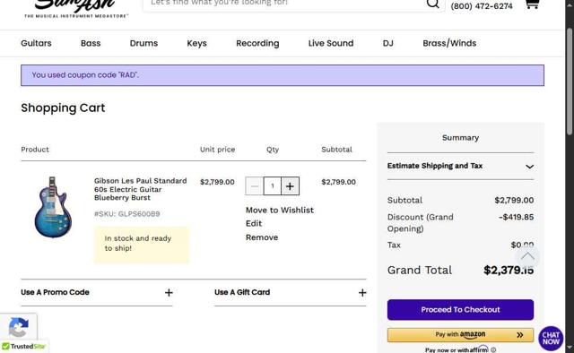This screenshot has width=574, height=353.
Task: Remove the Gibson guitar from cart
Action: click(x=262, y=237)
